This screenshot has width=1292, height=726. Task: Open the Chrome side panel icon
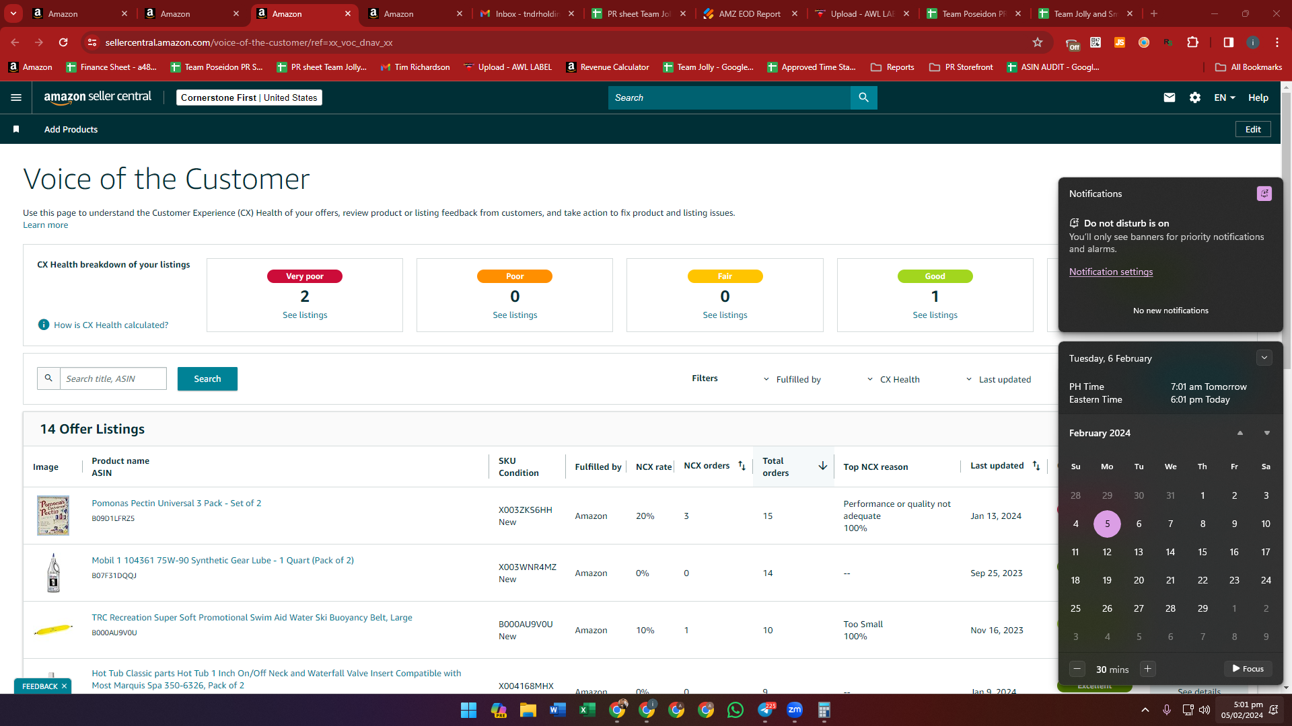(x=1229, y=42)
